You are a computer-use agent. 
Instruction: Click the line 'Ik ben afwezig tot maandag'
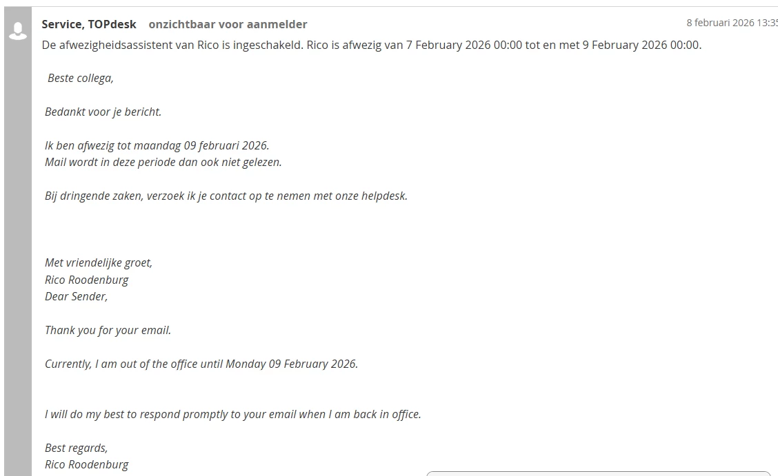point(157,145)
